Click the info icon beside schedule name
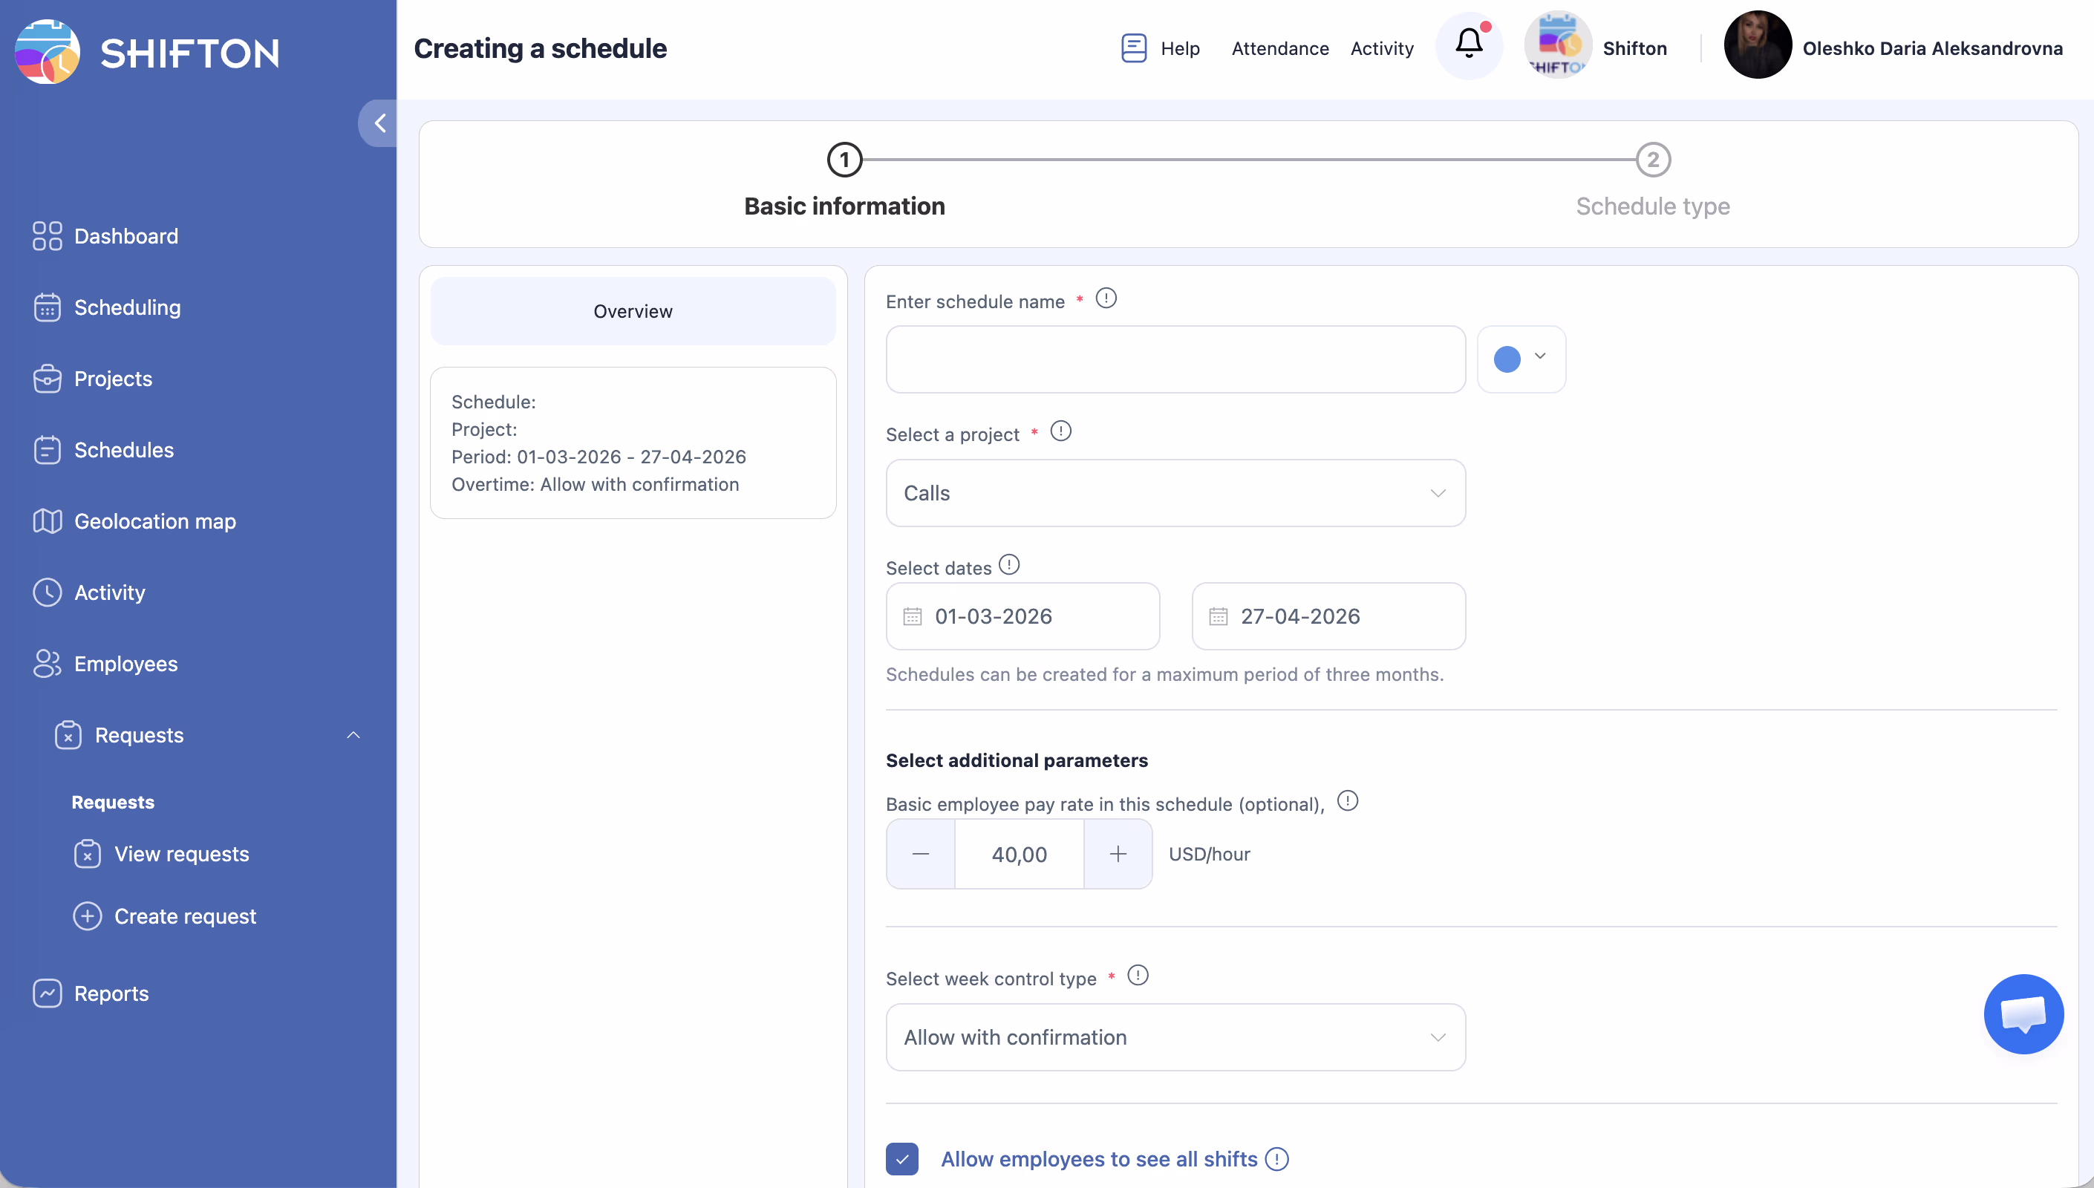Image resolution: width=2094 pixels, height=1188 pixels. (1106, 298)
